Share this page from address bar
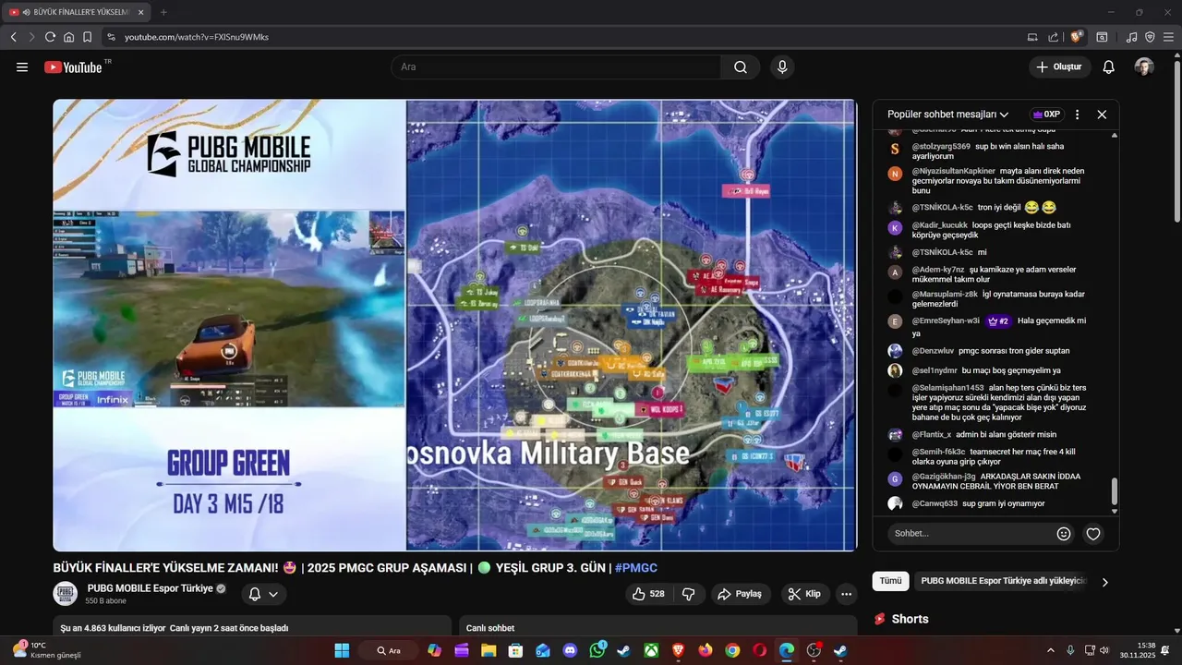Viewport: 1182px width, 665px height. click(1053, 37)
